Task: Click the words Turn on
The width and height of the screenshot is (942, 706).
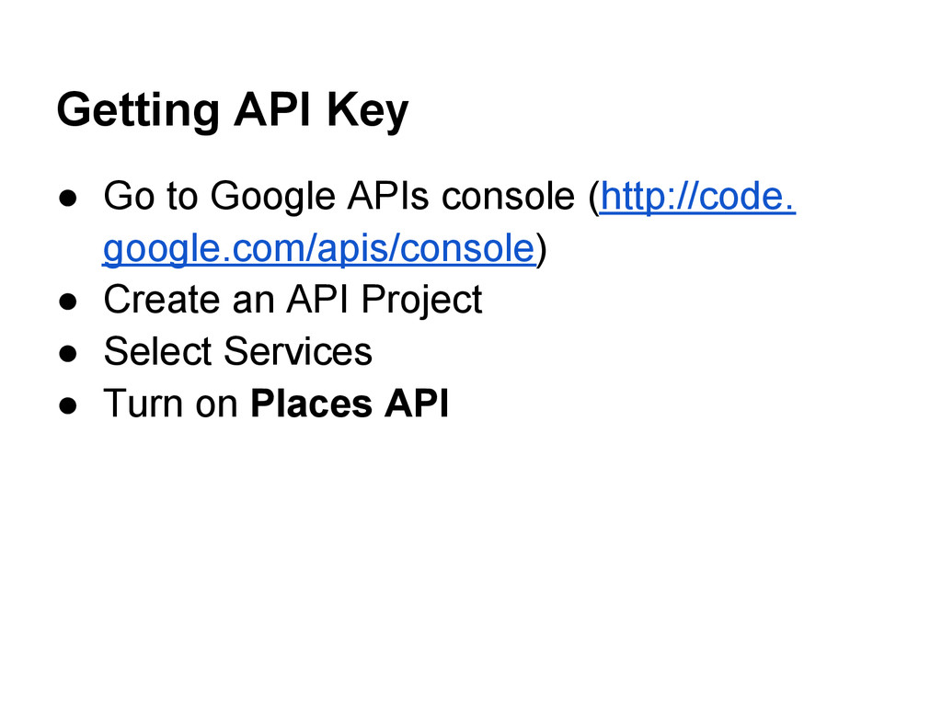Action: click(171, 403)
